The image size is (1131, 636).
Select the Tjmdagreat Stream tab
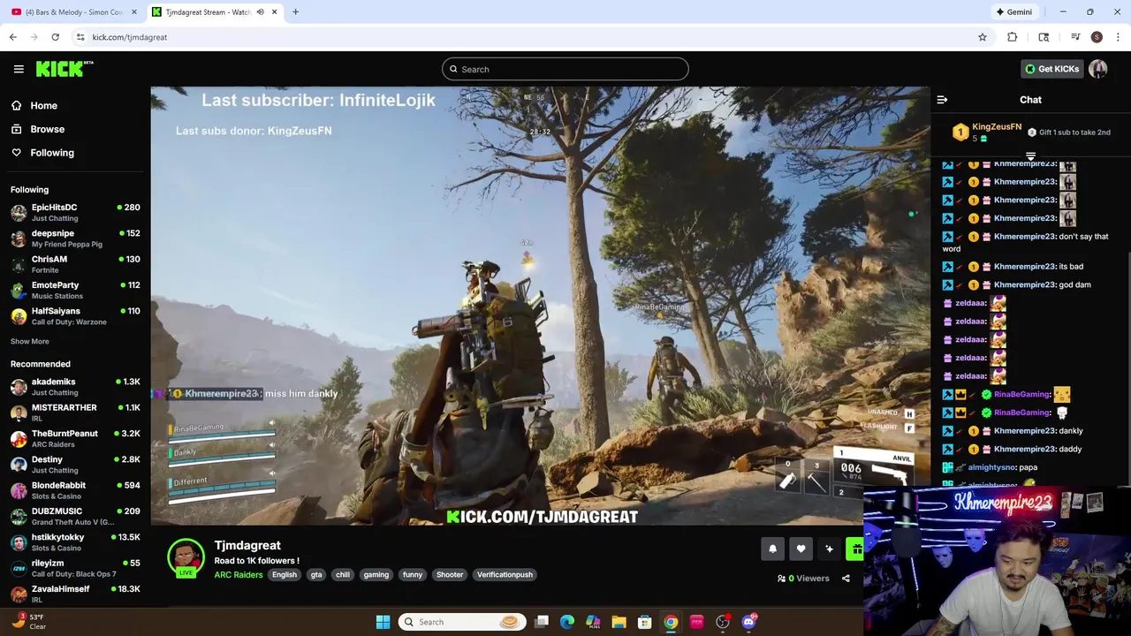tap(209, 12)
